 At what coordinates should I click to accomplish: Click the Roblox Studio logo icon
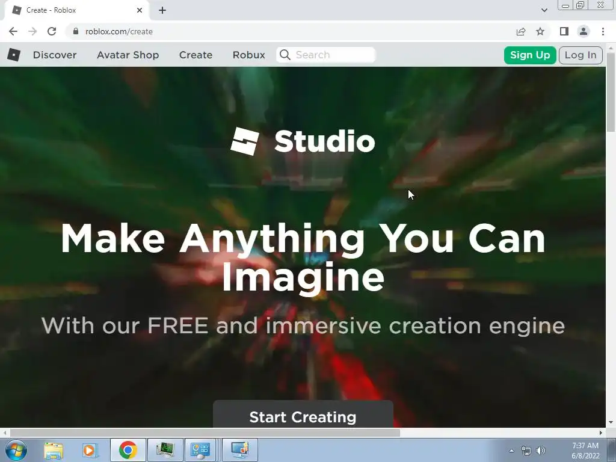[244, 141]
